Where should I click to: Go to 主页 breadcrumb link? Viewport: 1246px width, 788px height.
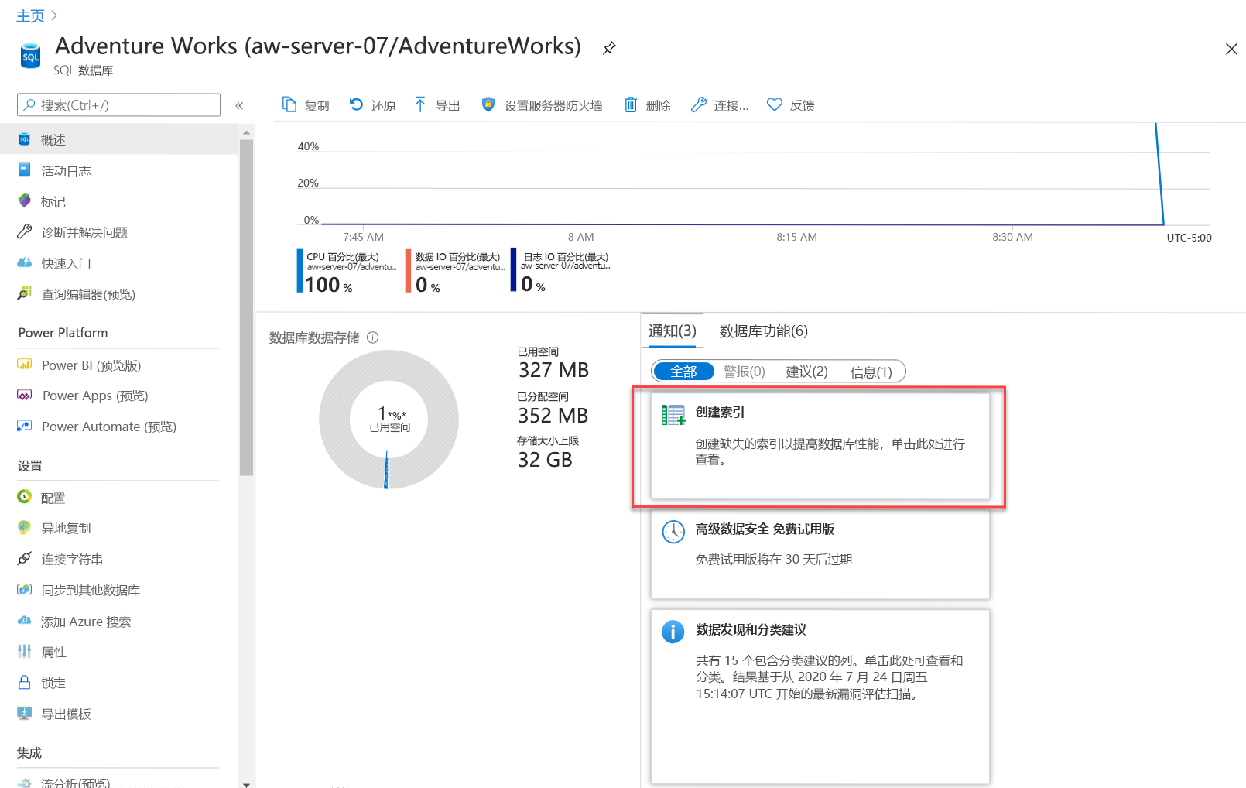30,15
